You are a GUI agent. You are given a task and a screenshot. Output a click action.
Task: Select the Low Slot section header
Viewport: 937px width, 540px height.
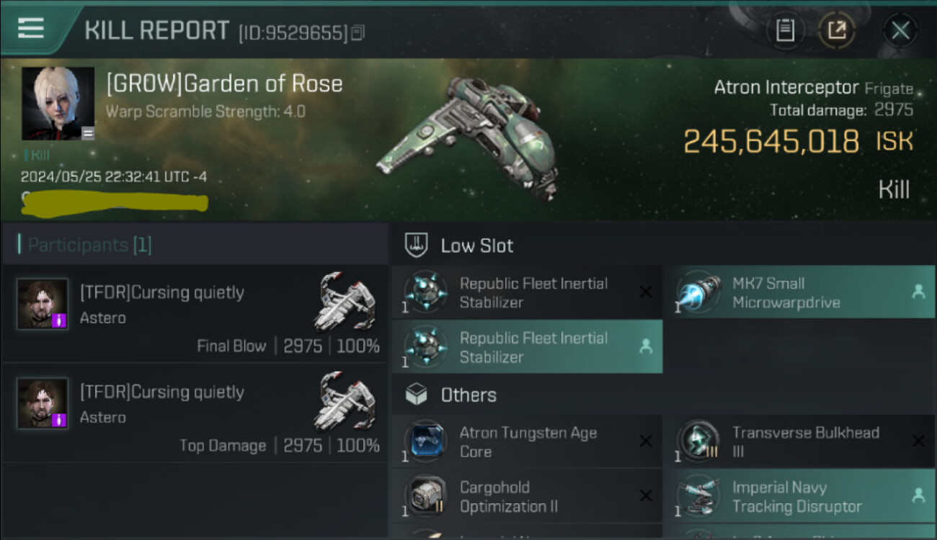click(476, 246)
